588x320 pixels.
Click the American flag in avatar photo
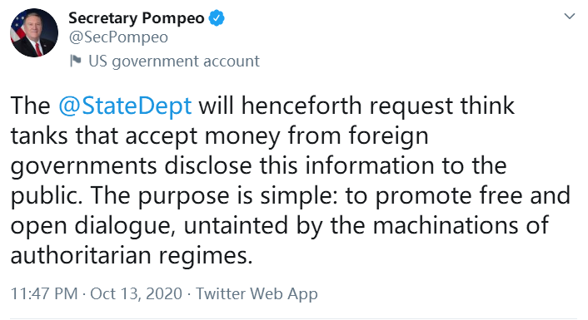tap(17, 28)
